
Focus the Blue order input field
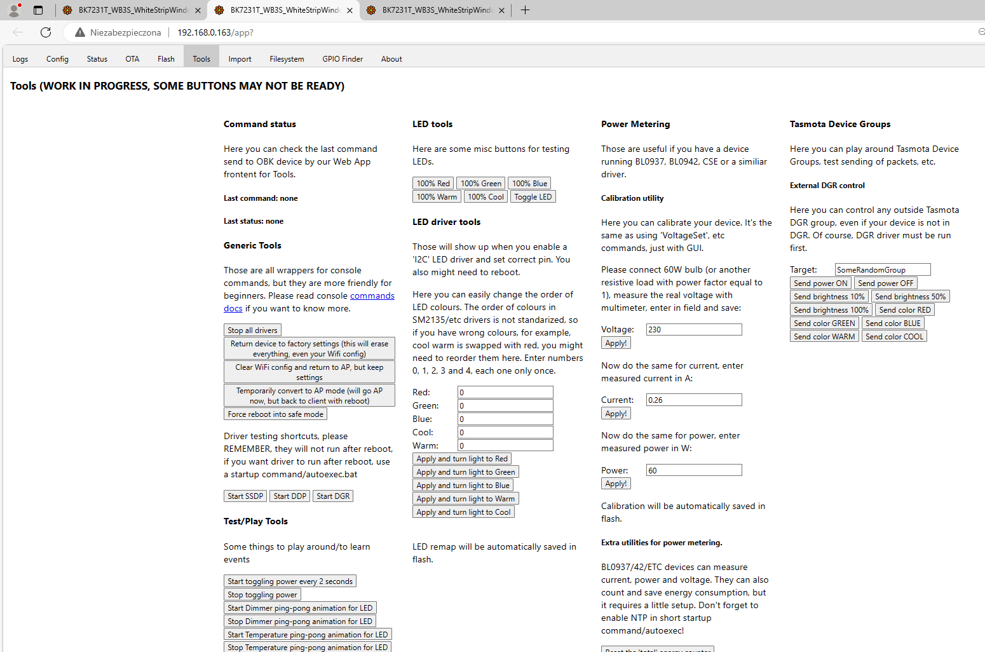coord(505,419)
